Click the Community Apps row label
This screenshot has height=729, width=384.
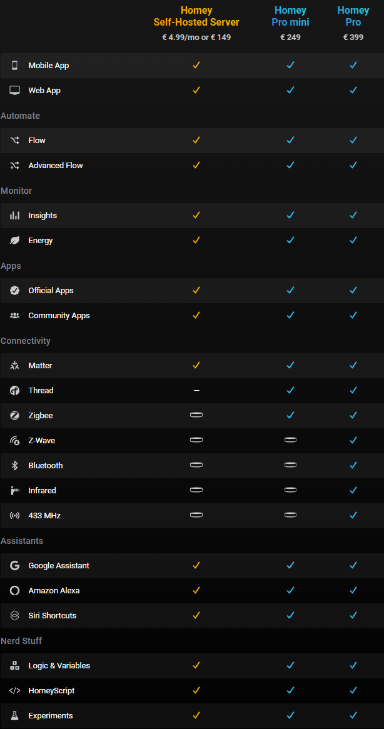tap(59, 316)
